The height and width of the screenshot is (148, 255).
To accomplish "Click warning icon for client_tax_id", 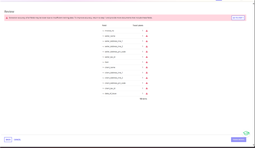I will pos(147,88).
